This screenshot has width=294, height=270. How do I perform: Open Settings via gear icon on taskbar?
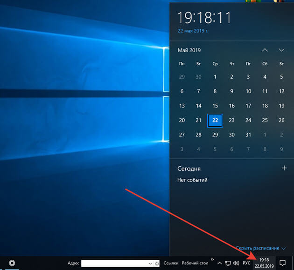coord(12,263)
